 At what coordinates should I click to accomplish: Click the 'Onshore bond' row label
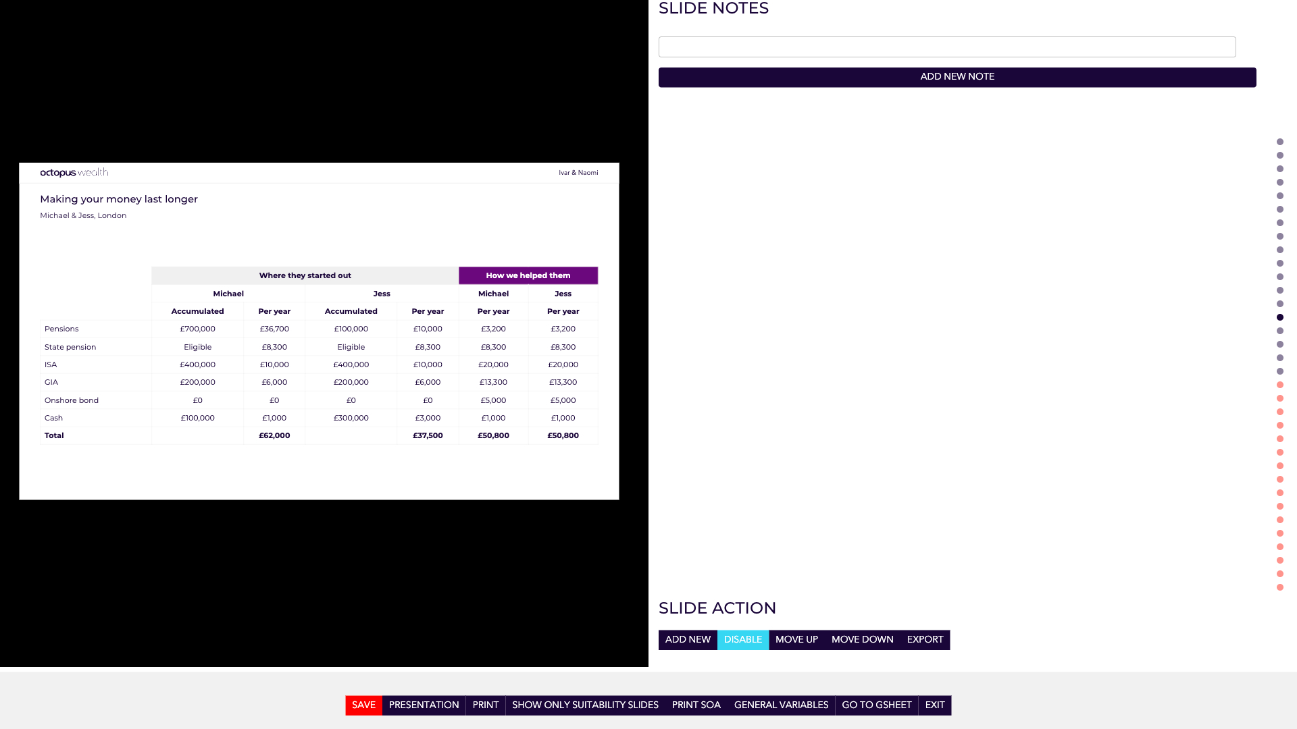click(x=72, y=400)
